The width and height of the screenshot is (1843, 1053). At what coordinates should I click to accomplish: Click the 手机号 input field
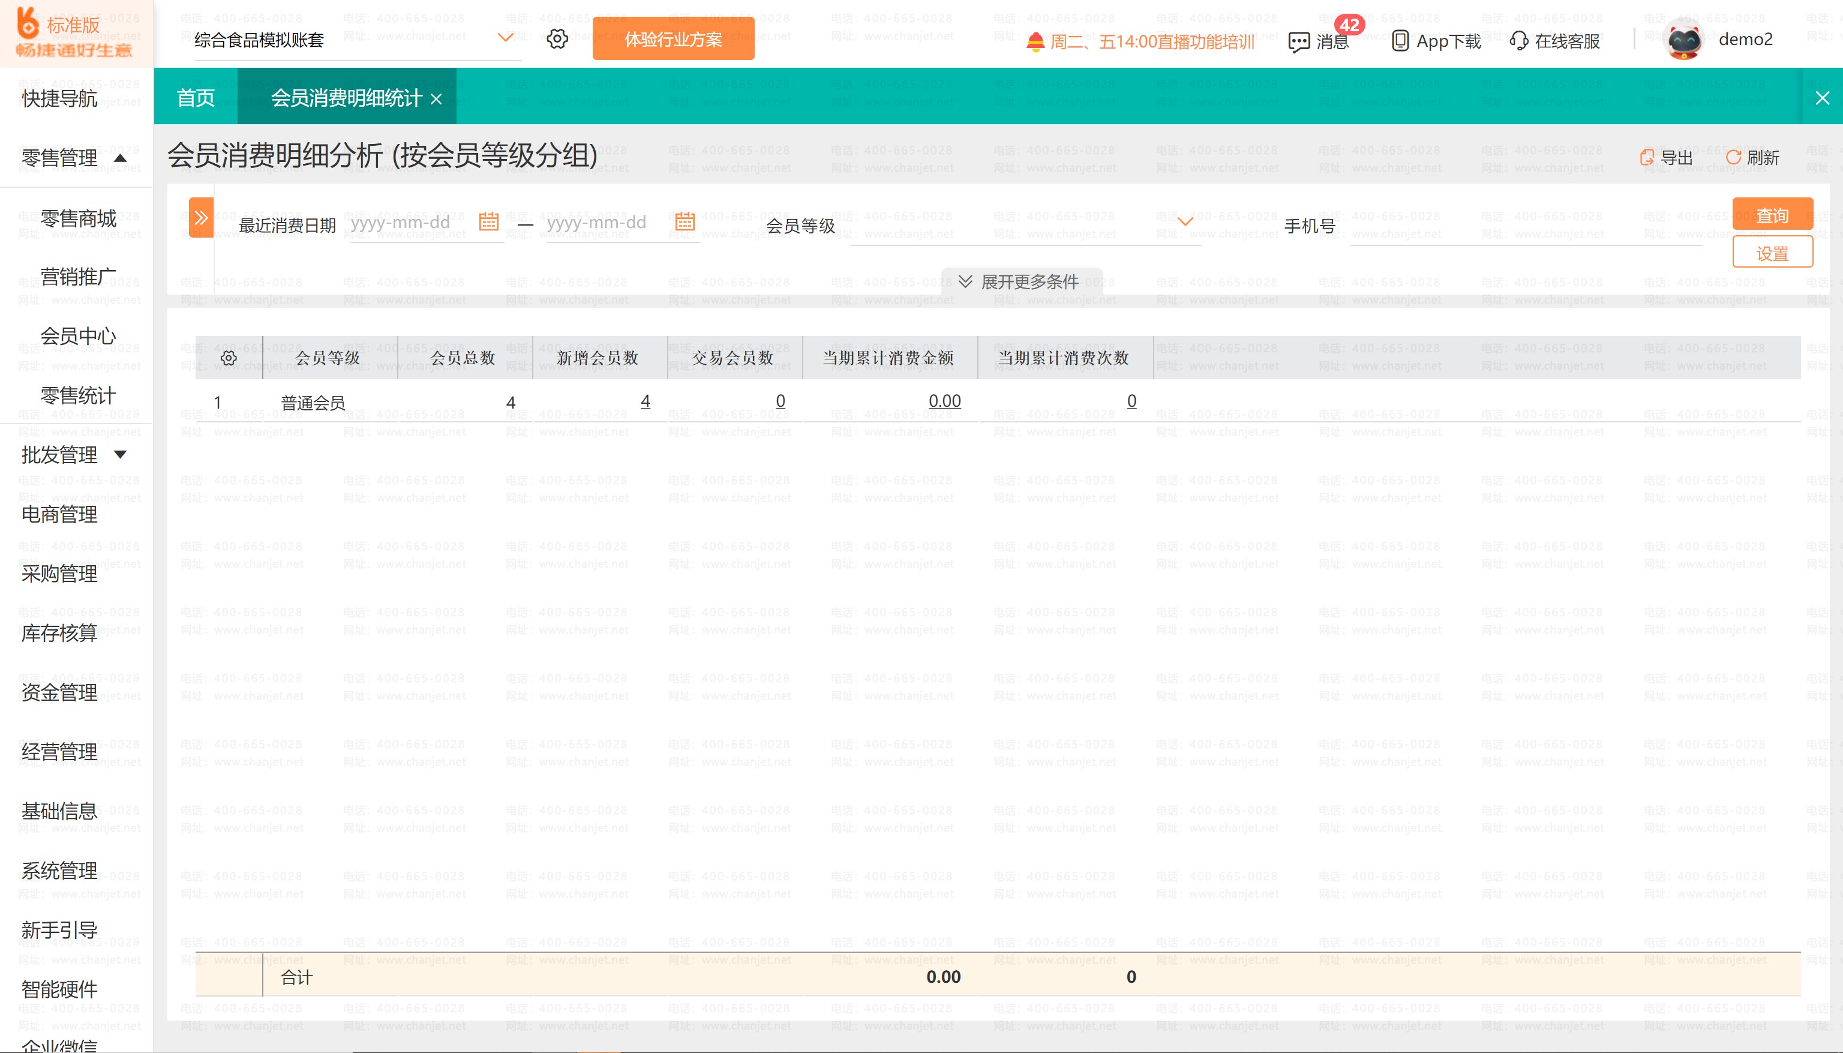[1524, 227]
